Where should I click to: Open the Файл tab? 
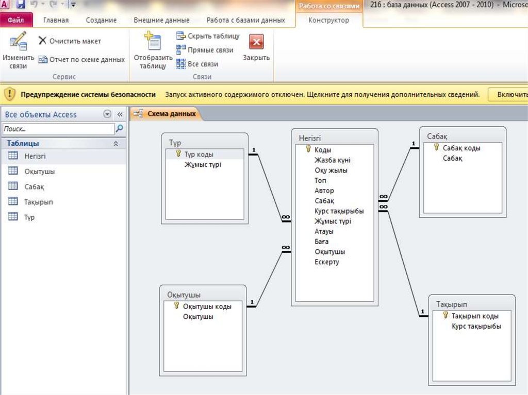[16, 20]
